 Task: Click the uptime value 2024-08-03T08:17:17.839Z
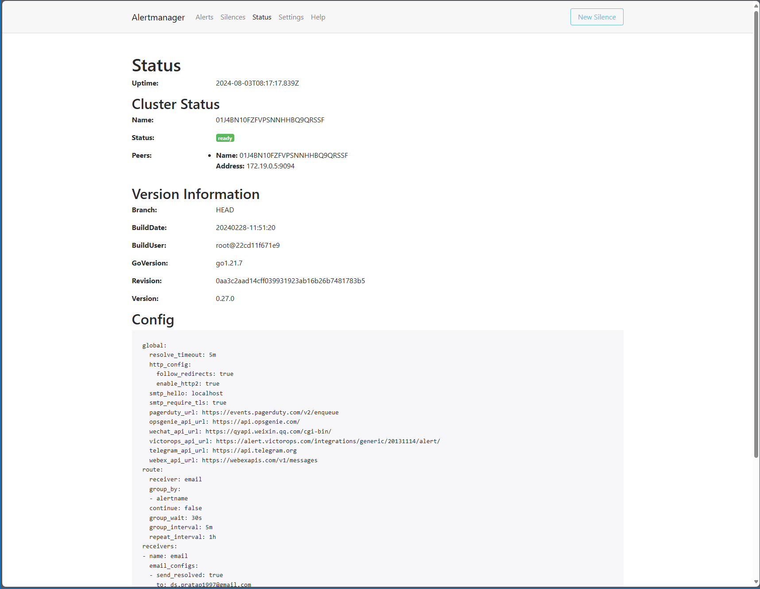click(257, 83)
